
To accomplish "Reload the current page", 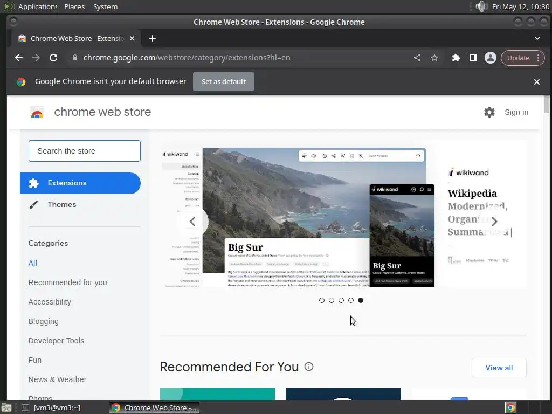I will pyautogui.click(x=53, y=58).
